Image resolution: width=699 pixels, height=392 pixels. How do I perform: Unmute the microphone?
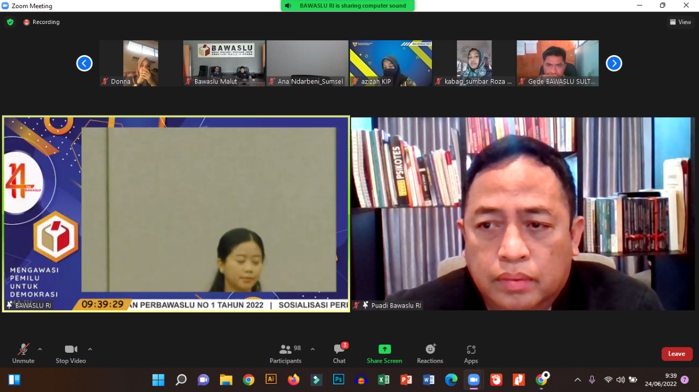pyautogui.click(x=23, y=353)
